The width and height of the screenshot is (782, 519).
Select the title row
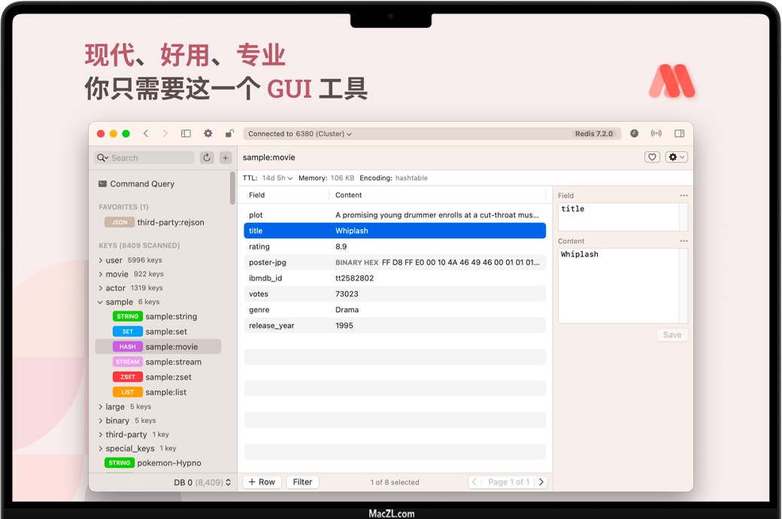click(x=395, y=231)
